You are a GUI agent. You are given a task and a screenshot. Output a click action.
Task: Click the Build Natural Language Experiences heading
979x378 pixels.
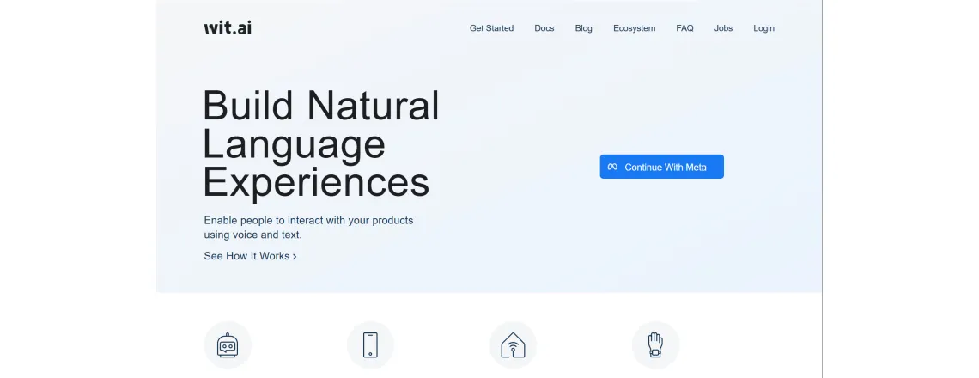321,143
